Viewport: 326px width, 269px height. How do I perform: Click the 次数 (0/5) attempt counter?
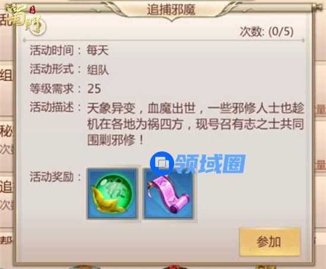(267, 31)
